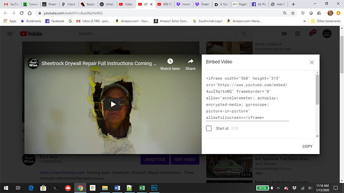This screenshot has height=193, width=344.
Task: Tick the Start at checkbox
Action: coord(209,129)
